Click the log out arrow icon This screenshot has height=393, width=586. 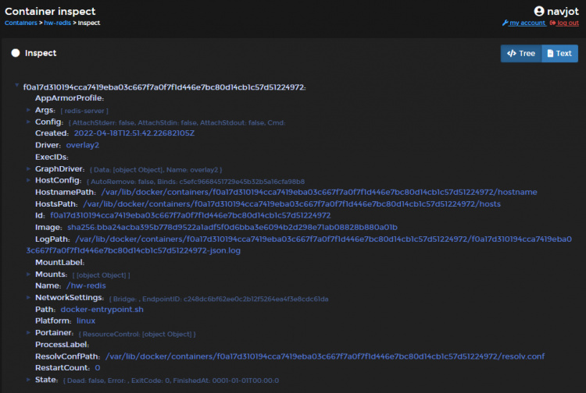pos(553,23)
